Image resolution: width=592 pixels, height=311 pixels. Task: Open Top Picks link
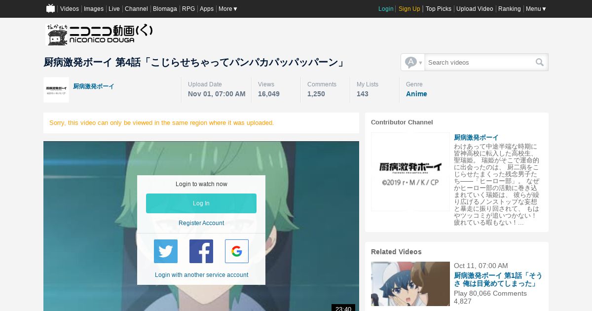click(439, 9)
